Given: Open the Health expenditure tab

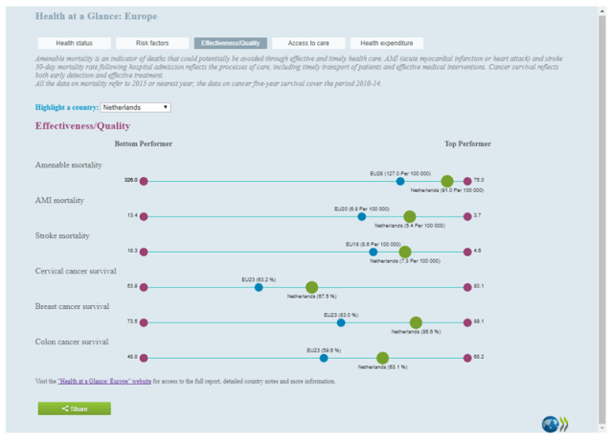Looking at the screenshot, I should 387,43.
